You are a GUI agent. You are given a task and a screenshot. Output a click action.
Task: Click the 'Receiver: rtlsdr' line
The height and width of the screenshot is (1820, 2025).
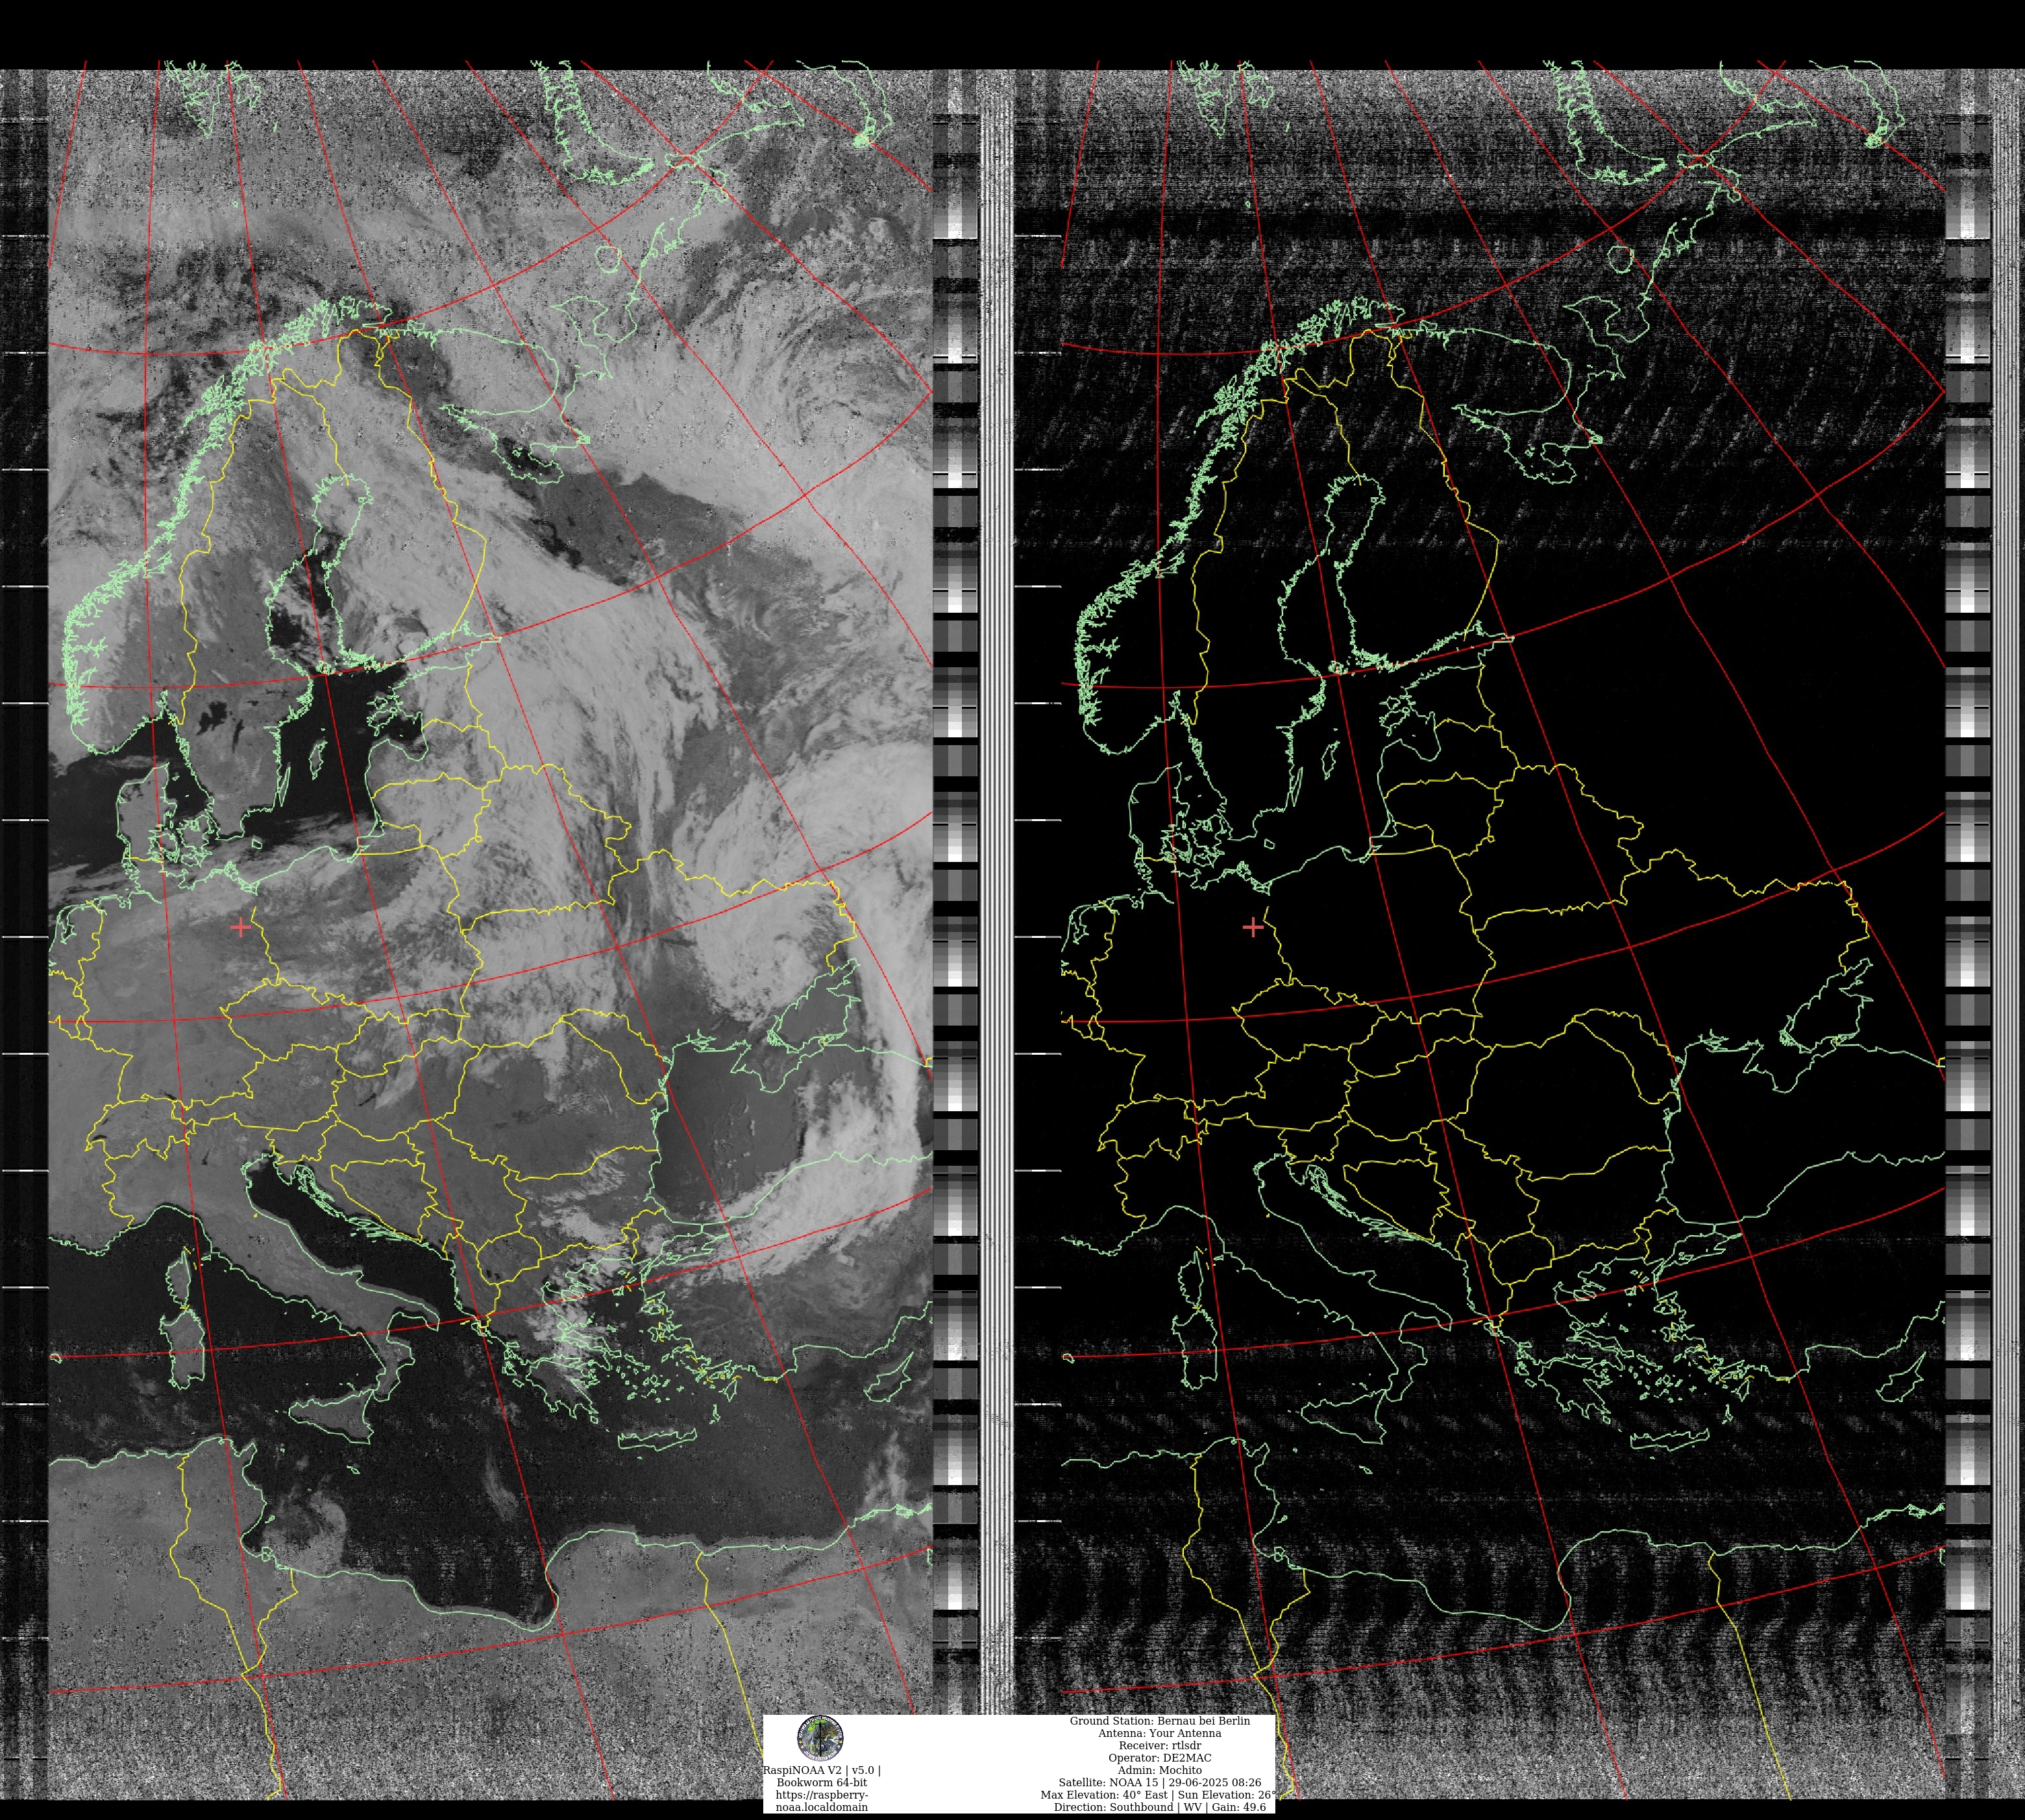tap(1160, 1745)
